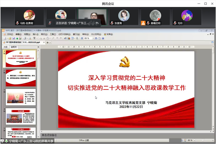Close the slide thumbnail panel
Screen dimensions: 216x144
[38, 47]
